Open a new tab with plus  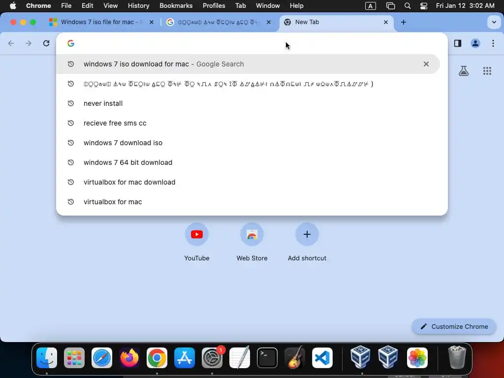click(x=404, y=22)
